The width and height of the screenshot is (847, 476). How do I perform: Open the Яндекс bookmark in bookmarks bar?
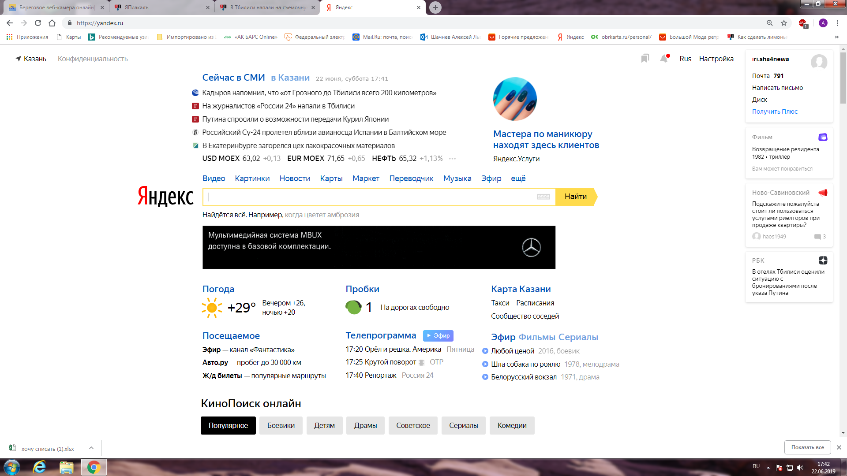pos(570,37)
